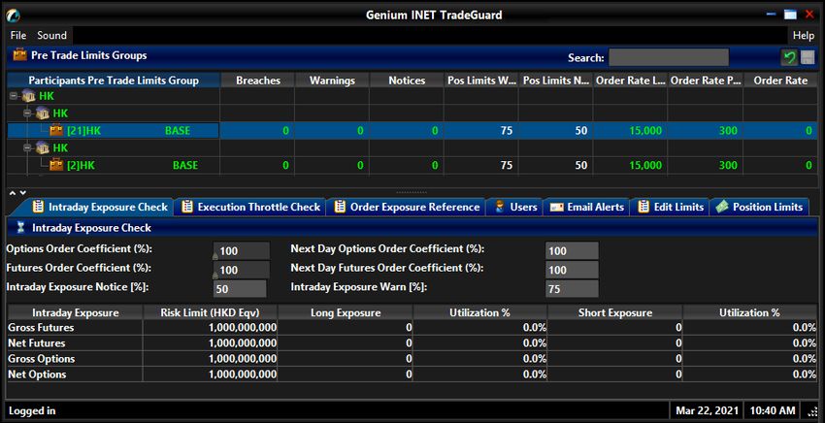Viewport: 825px width, 423px height.
Task: Click the Search input field
Action: point(669,57)
